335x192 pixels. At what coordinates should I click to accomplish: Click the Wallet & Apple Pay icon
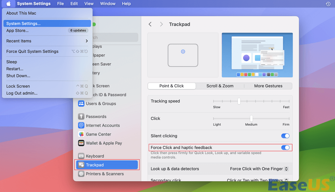(81, 143)
